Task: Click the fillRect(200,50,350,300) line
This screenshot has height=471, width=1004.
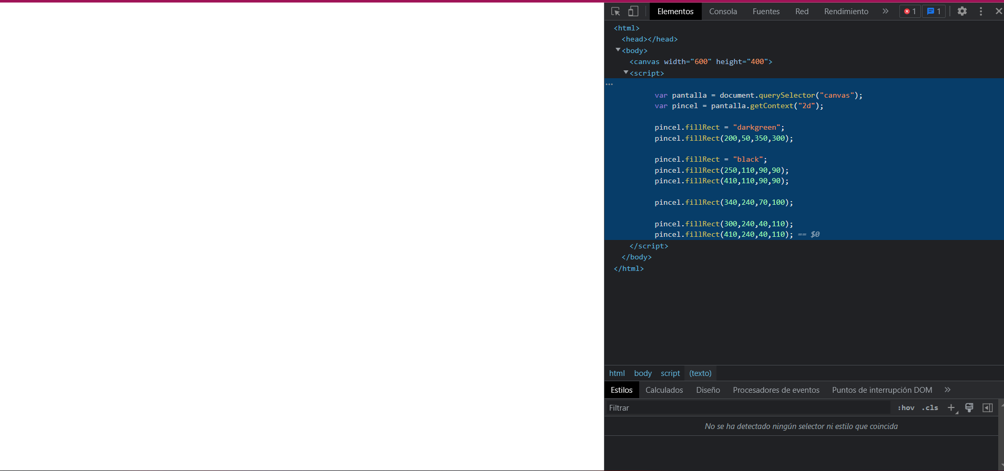Action: (x=724, y=138)
